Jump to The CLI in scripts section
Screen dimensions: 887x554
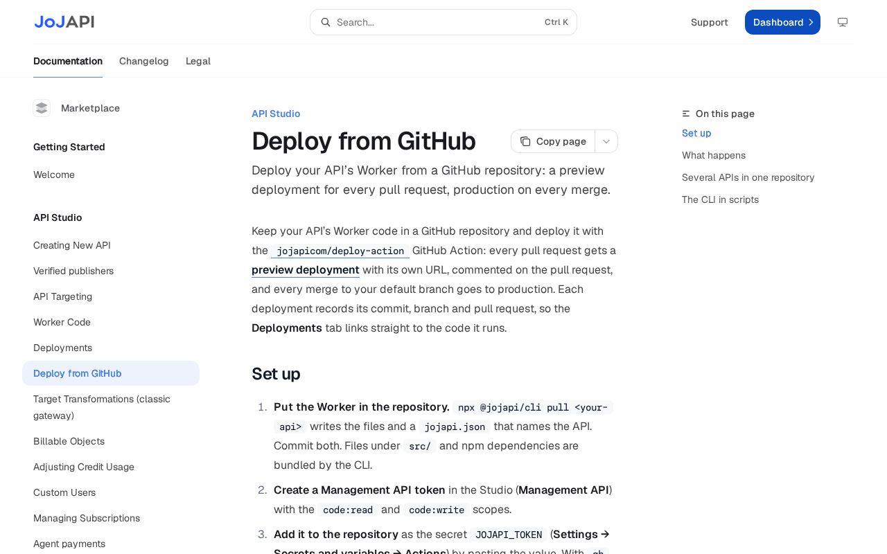(x=720, y=199)
